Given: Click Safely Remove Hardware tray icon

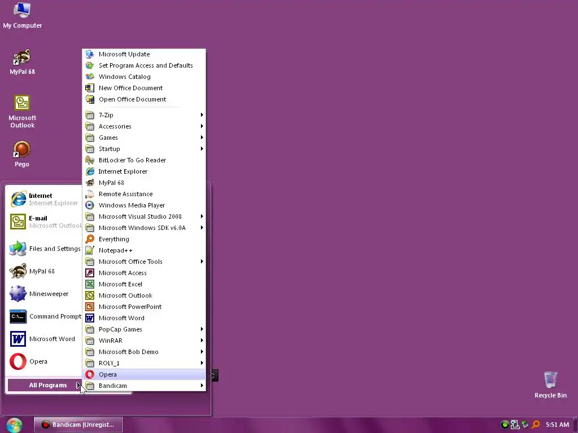Looking at the screenshot, I should click(x=526, y=425).
